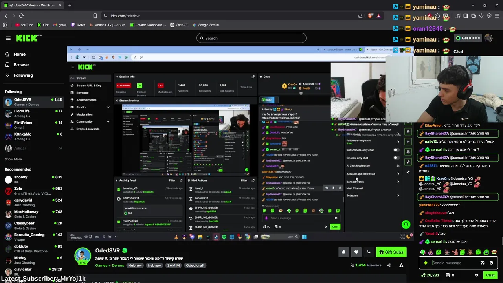Open Mod Actions Filter dropdown
This screenshot has width=503, height=283.
(x=244, y=180)
